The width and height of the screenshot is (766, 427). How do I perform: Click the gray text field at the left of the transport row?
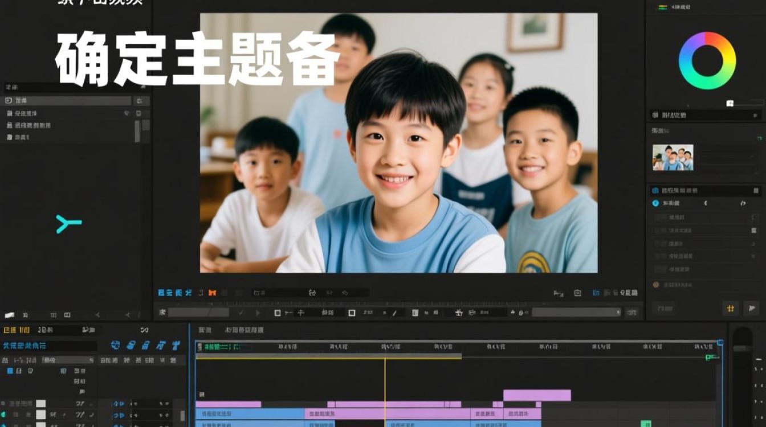[198, 312]
